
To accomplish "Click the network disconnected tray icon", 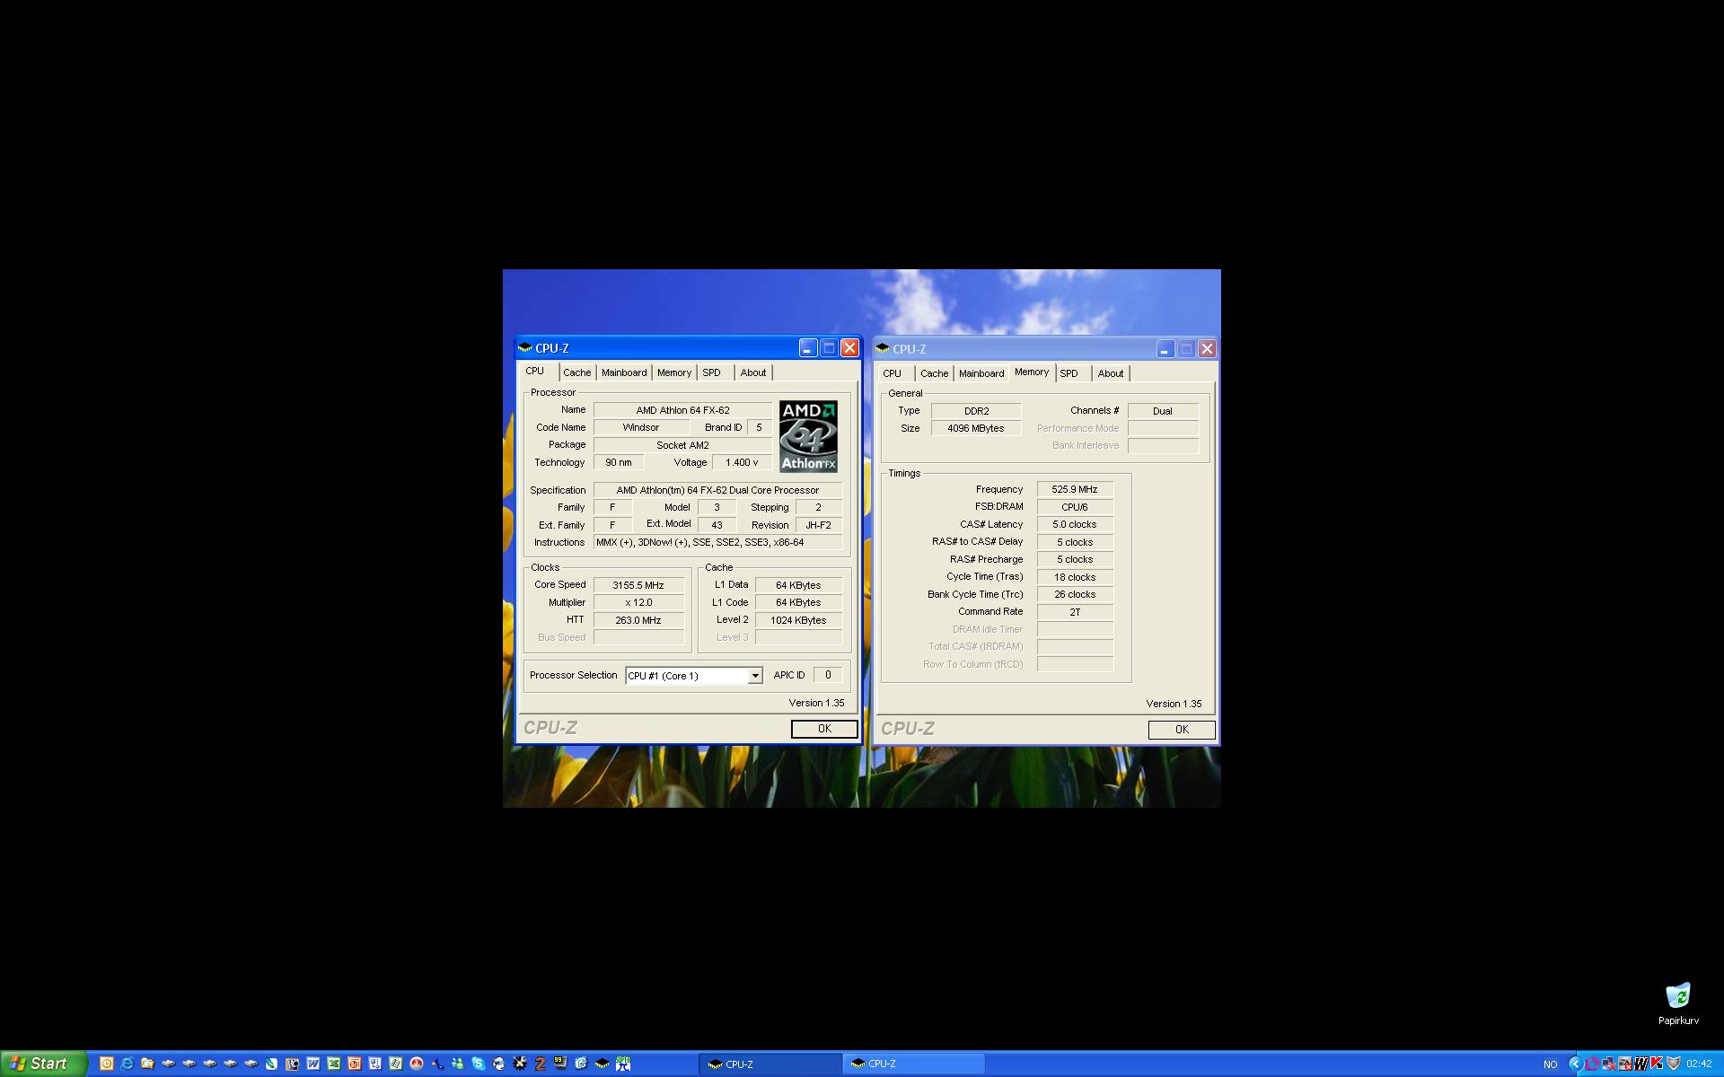I will (x=1609, y=1064).
